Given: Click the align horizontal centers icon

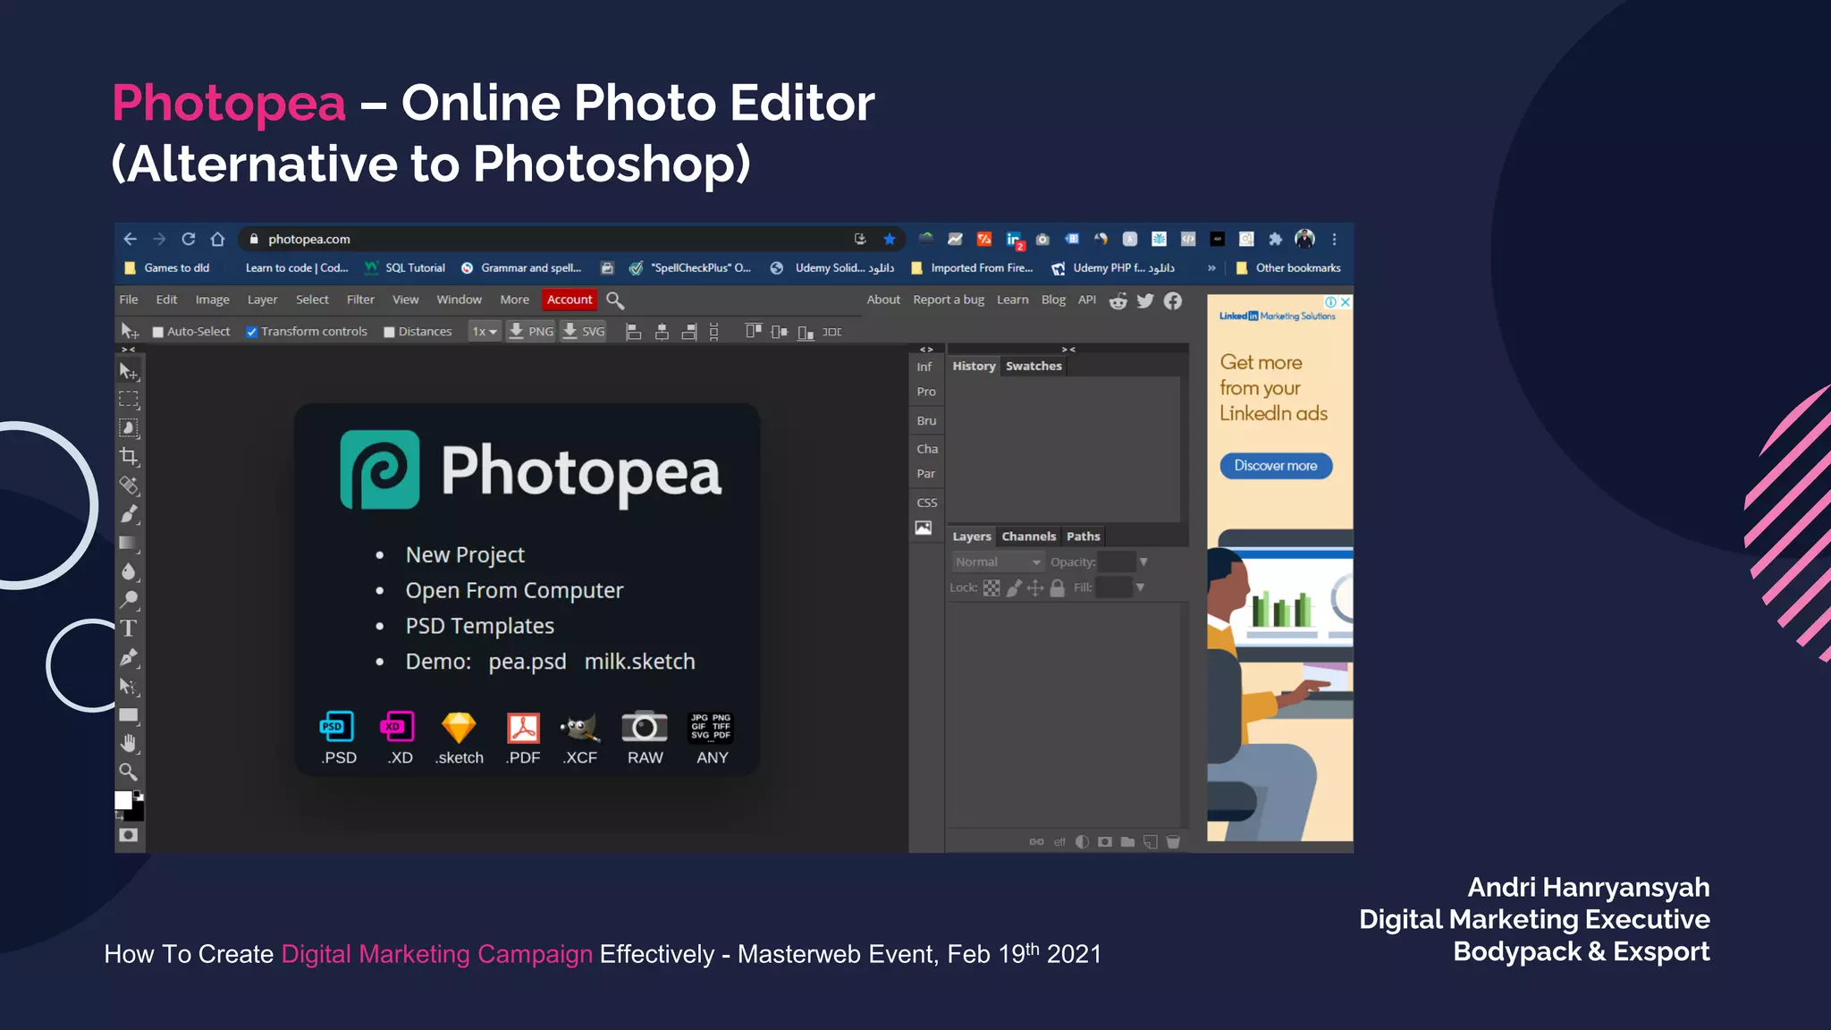Looking at the screenshot, I should click(662, 332).
